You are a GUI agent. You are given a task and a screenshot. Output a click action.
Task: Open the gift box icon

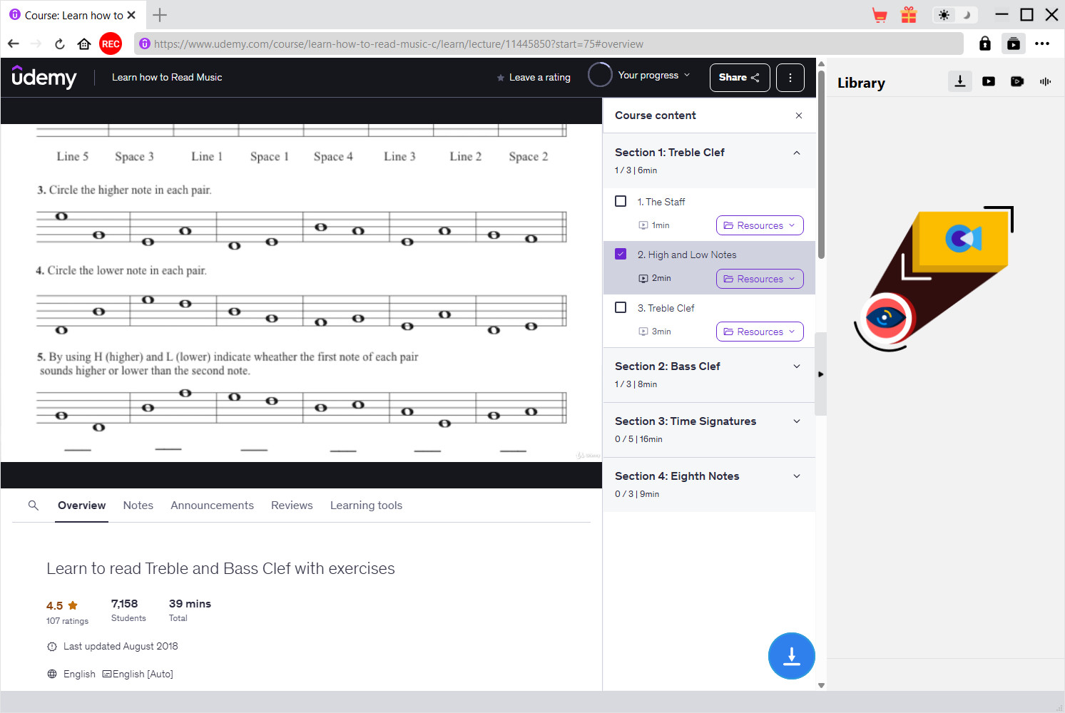point(909,15)
